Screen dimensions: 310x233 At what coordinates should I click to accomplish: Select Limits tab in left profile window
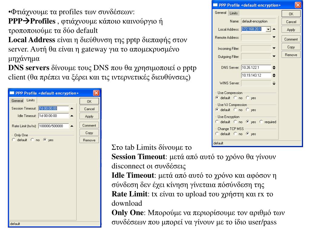[x=31, y=100]
